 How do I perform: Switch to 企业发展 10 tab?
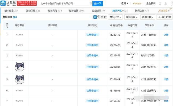click(98, 11)
